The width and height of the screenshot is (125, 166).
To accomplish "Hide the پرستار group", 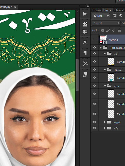I will tap(95, 70).
